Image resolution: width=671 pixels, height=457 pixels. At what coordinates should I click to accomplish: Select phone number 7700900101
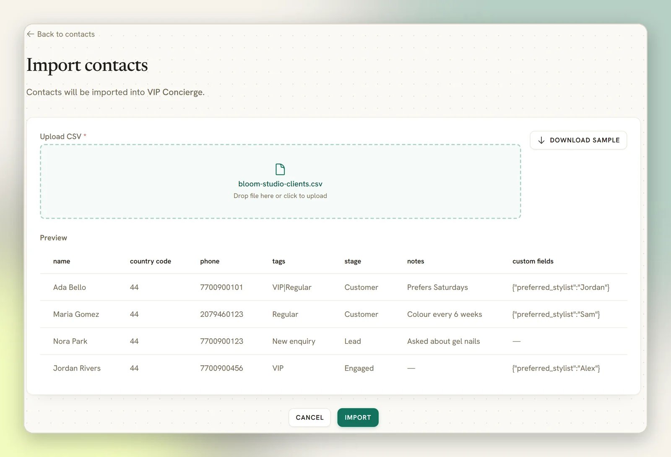click(221, 287)
